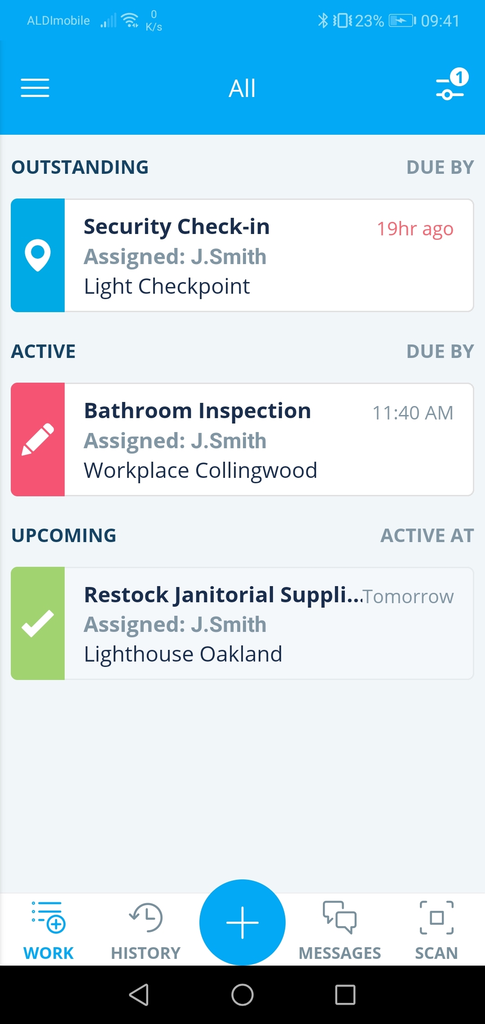The width and height of the screenshot is (485, 1024).
Task: Tap the blue plus add button
Action: point(242,922)
